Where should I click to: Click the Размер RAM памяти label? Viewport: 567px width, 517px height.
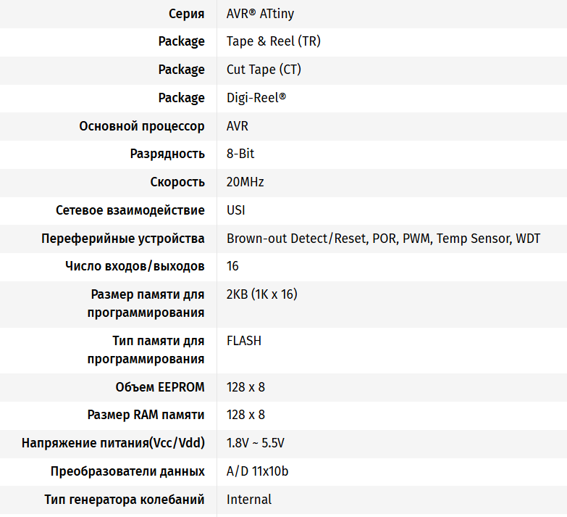tap(146, 415)
